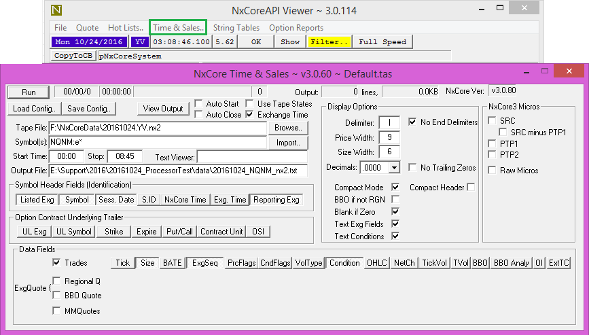The image size is (589, 335).
Task: Enable the Auto Start checkbox
Action: (199, 104)
